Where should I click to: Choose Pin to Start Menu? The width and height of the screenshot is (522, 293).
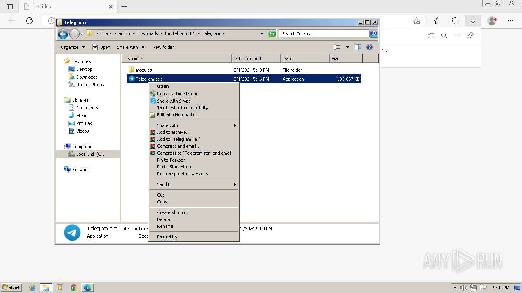[194, 167]
